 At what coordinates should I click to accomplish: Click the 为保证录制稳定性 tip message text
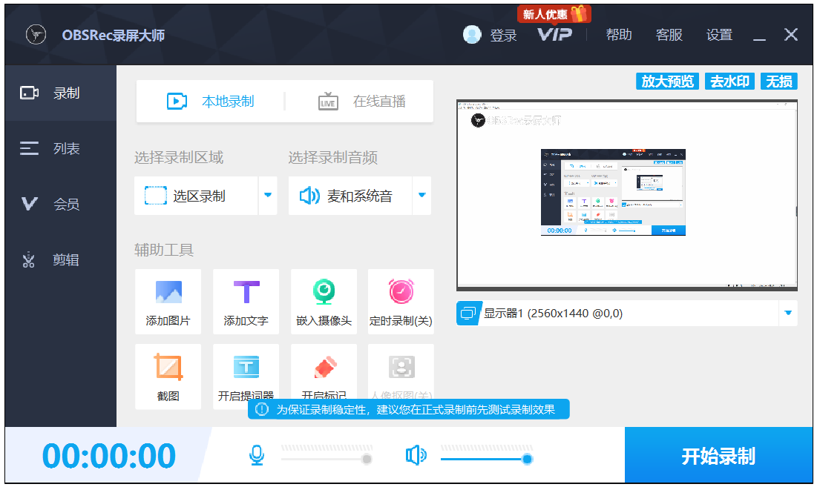[x=416, y=410]
